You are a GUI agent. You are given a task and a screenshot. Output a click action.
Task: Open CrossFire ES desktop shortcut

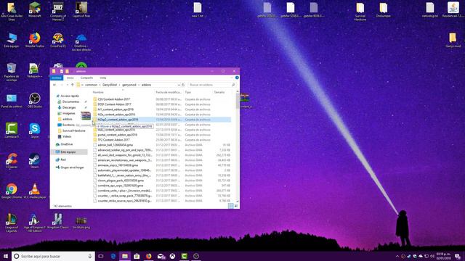[x=58, y=41]
